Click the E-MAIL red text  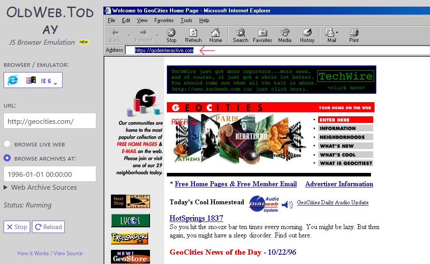[129, 151]
